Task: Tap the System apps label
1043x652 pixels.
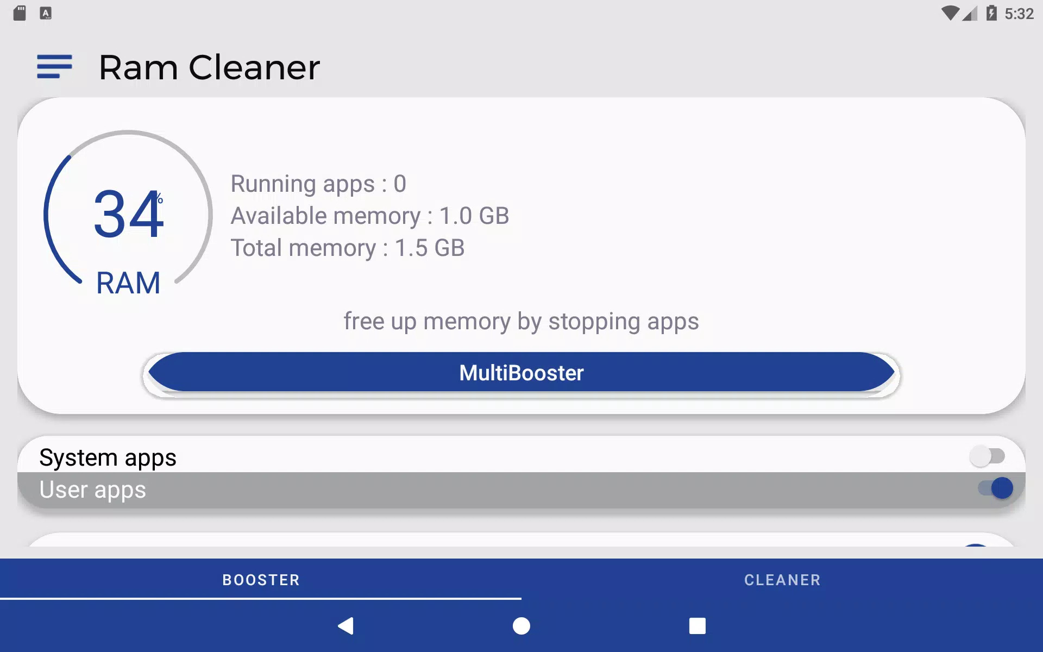Action: pos(108,458)
